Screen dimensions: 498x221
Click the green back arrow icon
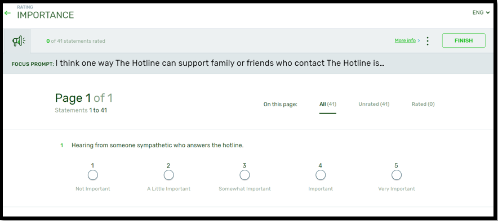[7, 13]
